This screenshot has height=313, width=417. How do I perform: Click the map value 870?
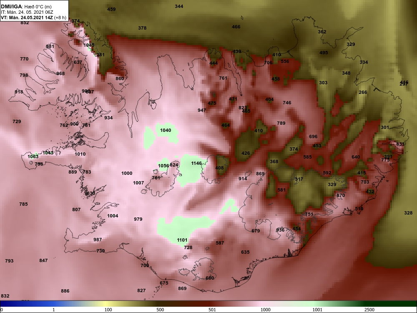tap(341, 195)
